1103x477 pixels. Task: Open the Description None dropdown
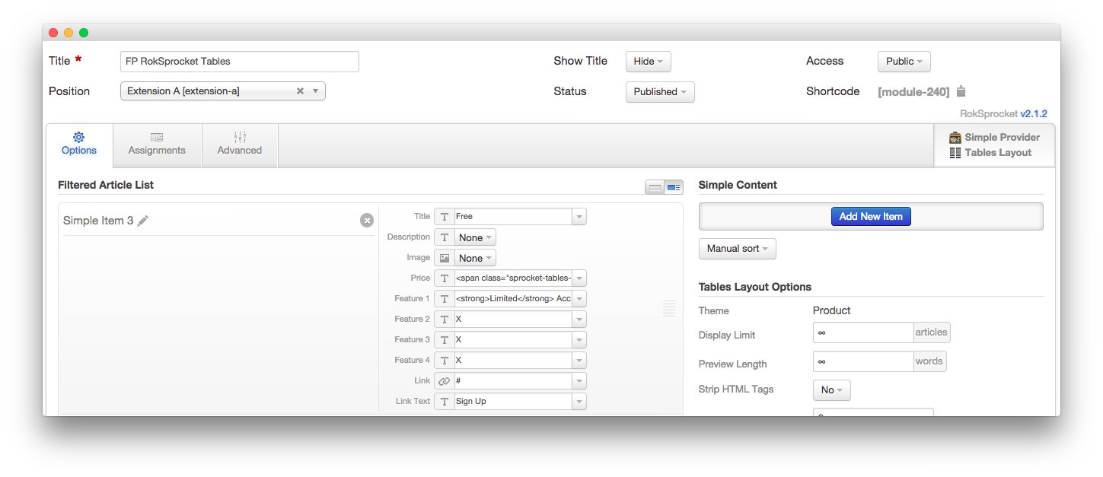[475, 237]
